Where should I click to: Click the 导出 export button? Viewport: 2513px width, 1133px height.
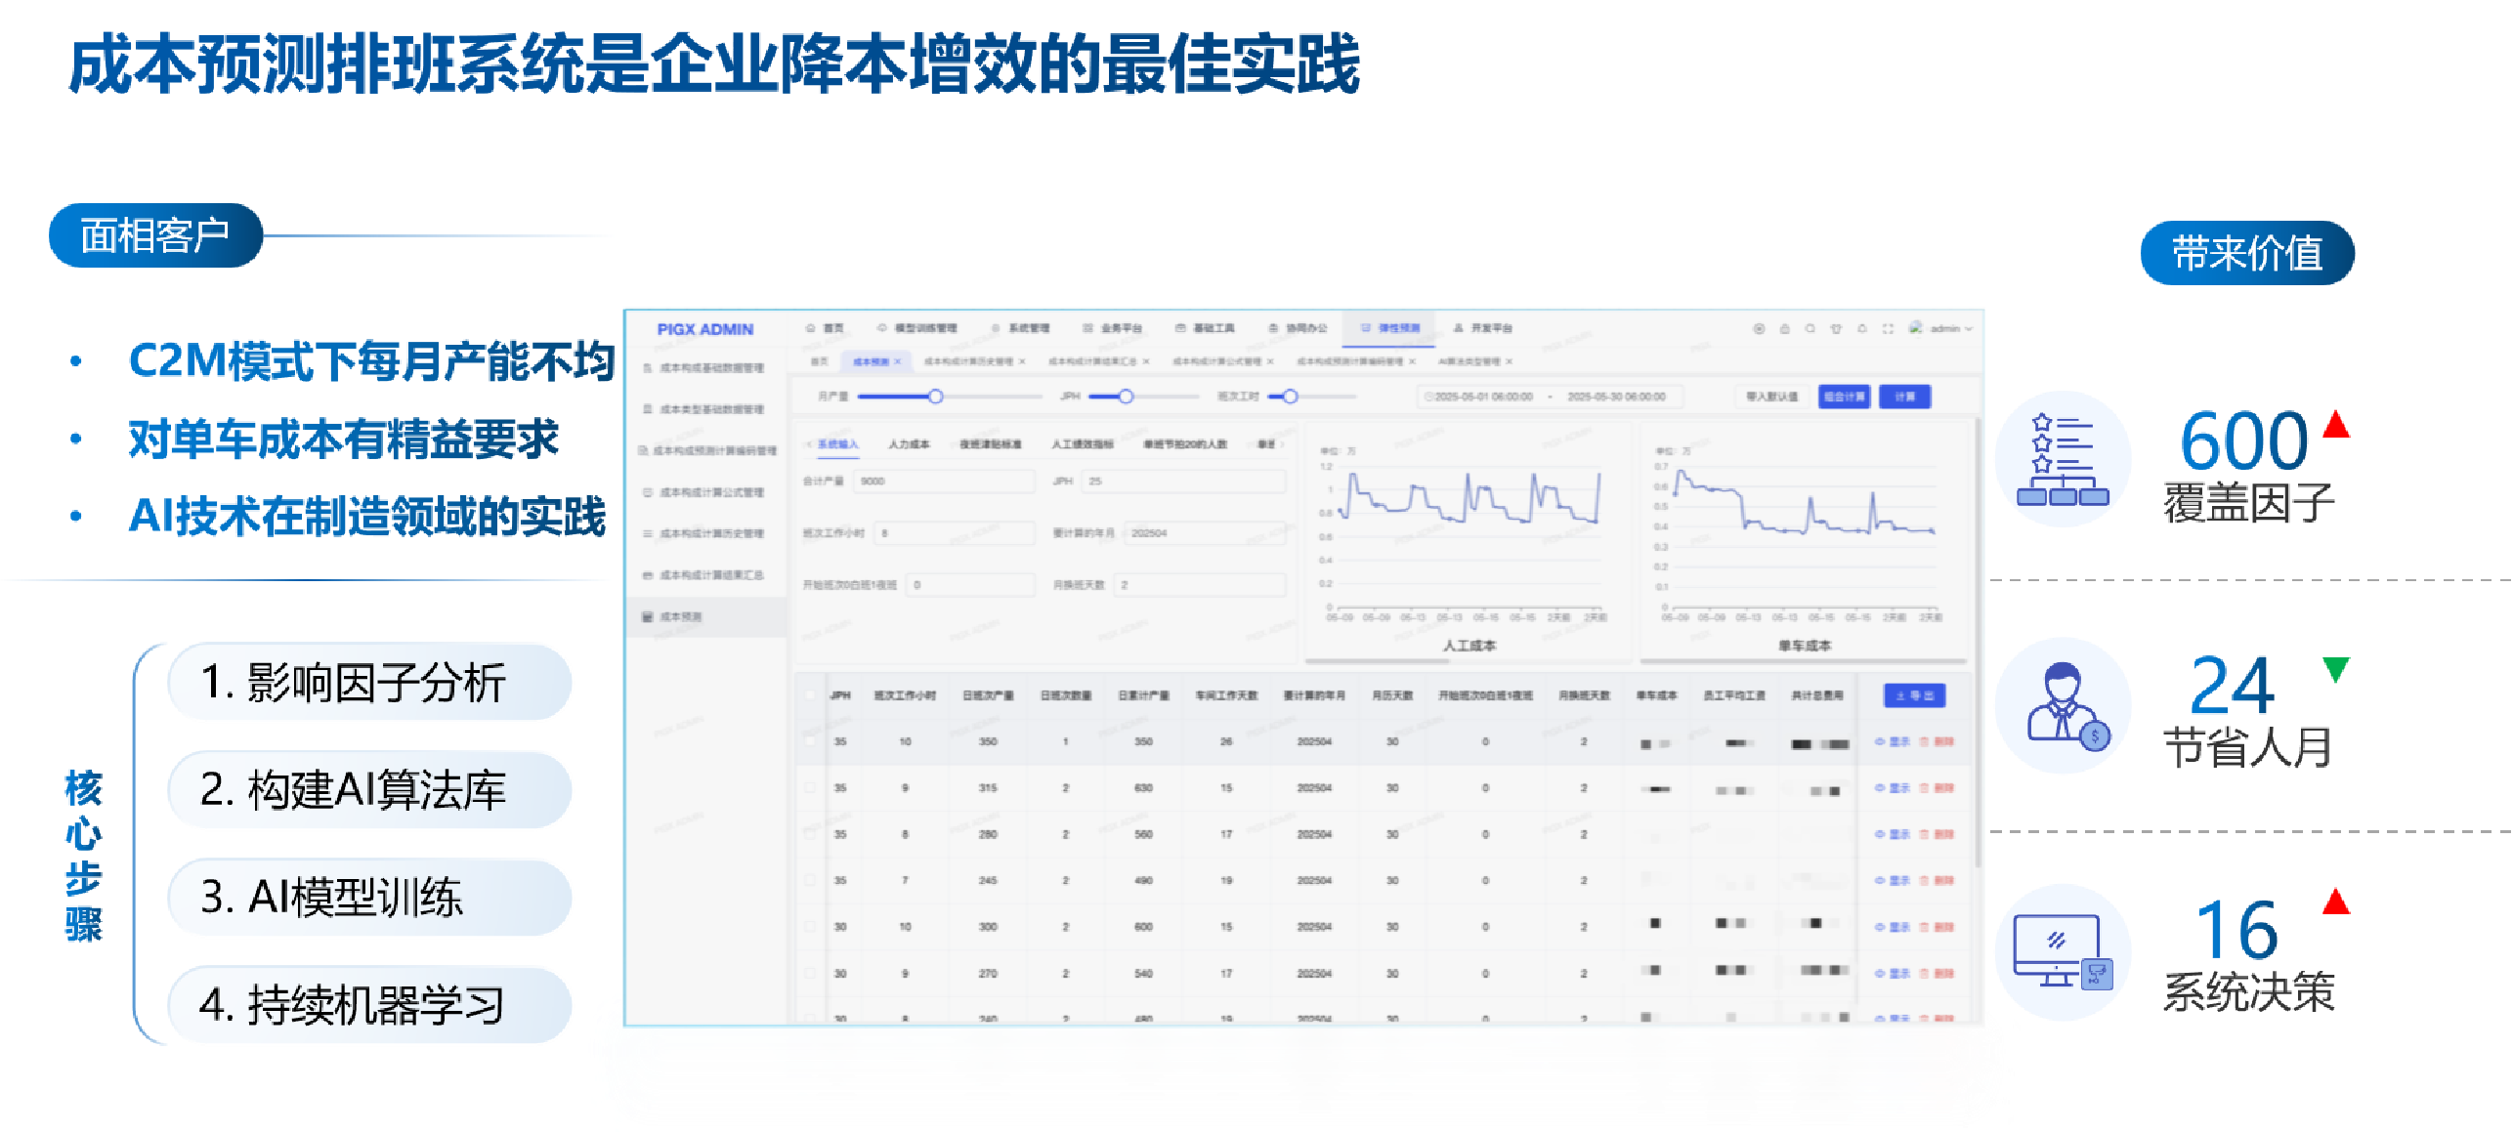(1914, 695)
